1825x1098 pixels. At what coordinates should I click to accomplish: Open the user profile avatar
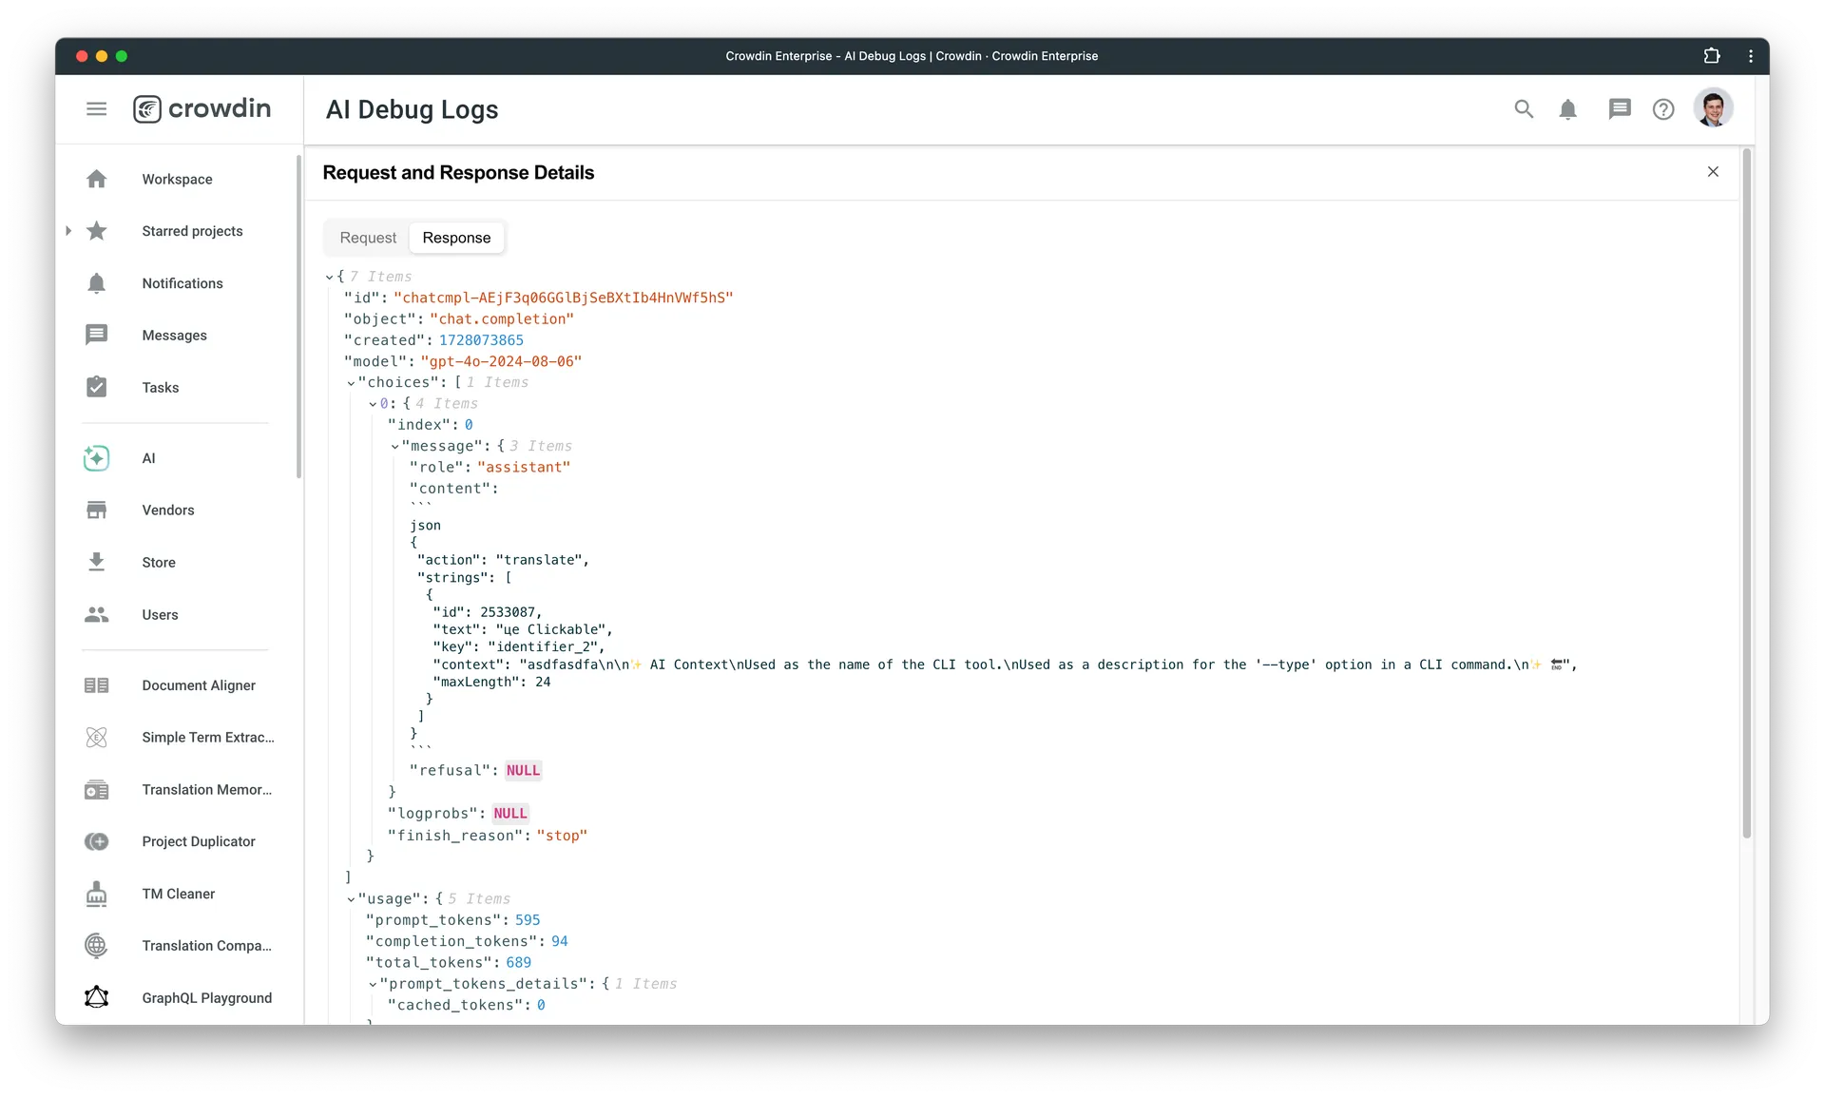tap(1713, 108)
